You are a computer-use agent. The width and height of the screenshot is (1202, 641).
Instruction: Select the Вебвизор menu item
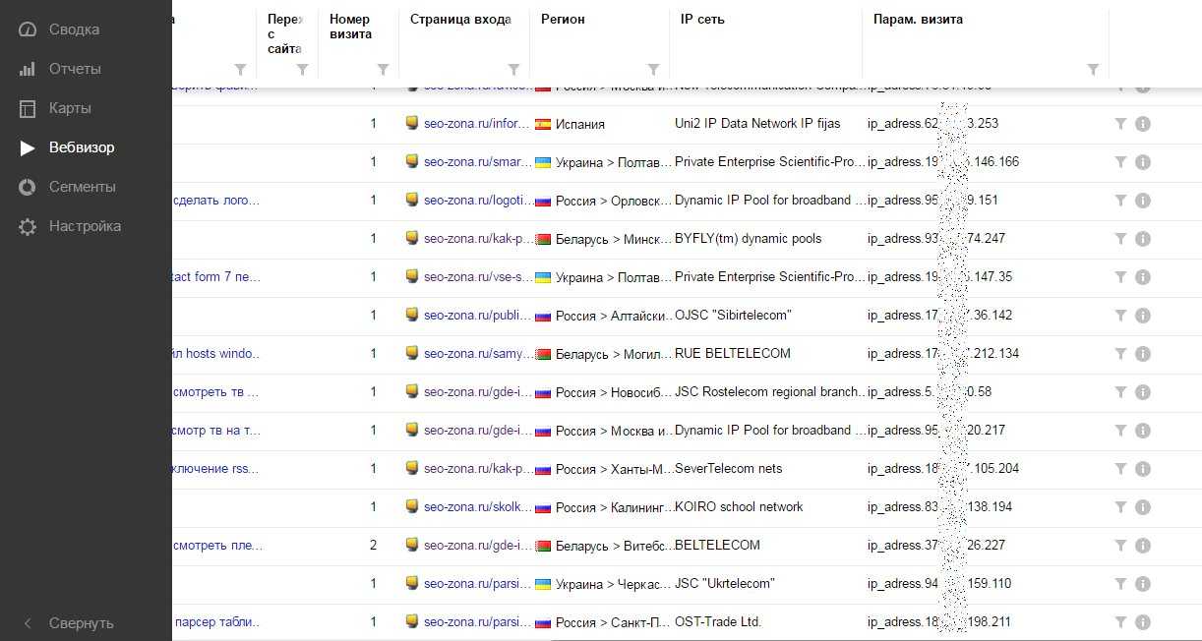[82, 147]
